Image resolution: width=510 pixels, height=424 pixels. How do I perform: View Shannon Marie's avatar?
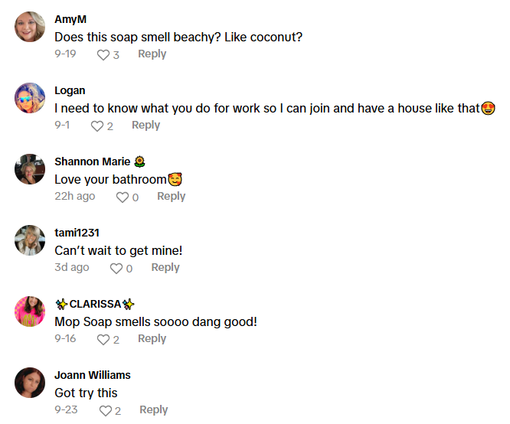[30, 169]
